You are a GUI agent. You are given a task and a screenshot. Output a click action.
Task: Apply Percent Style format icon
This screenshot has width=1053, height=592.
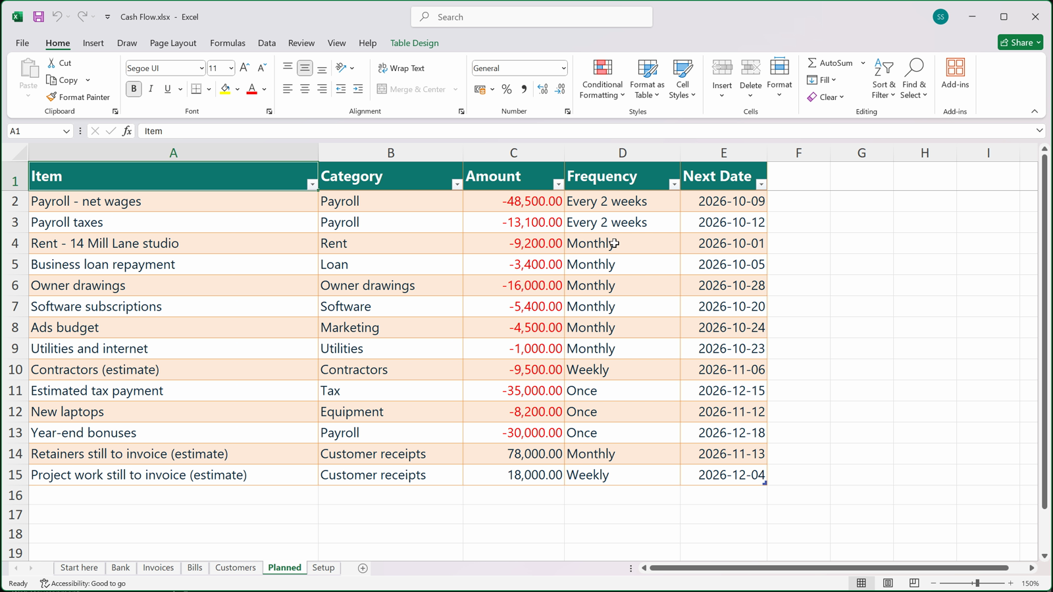[507, 89]
